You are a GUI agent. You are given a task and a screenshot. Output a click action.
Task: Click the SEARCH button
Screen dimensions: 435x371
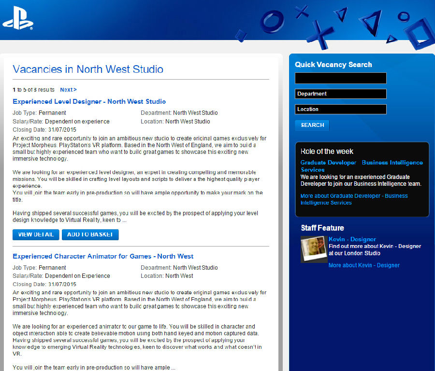pos(312,125)
